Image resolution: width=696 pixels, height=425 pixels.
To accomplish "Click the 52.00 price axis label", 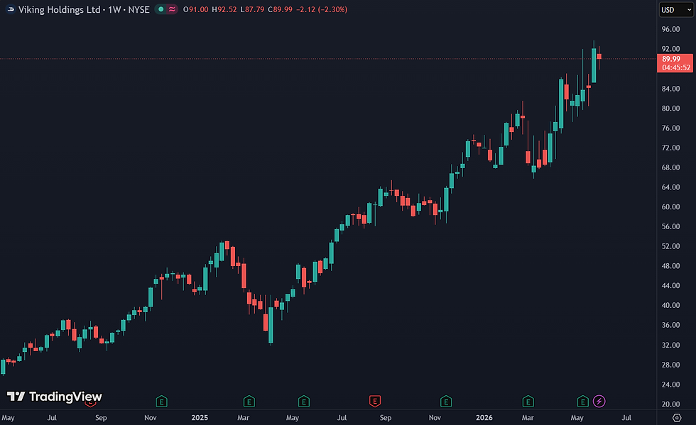I will click(670, 246).
